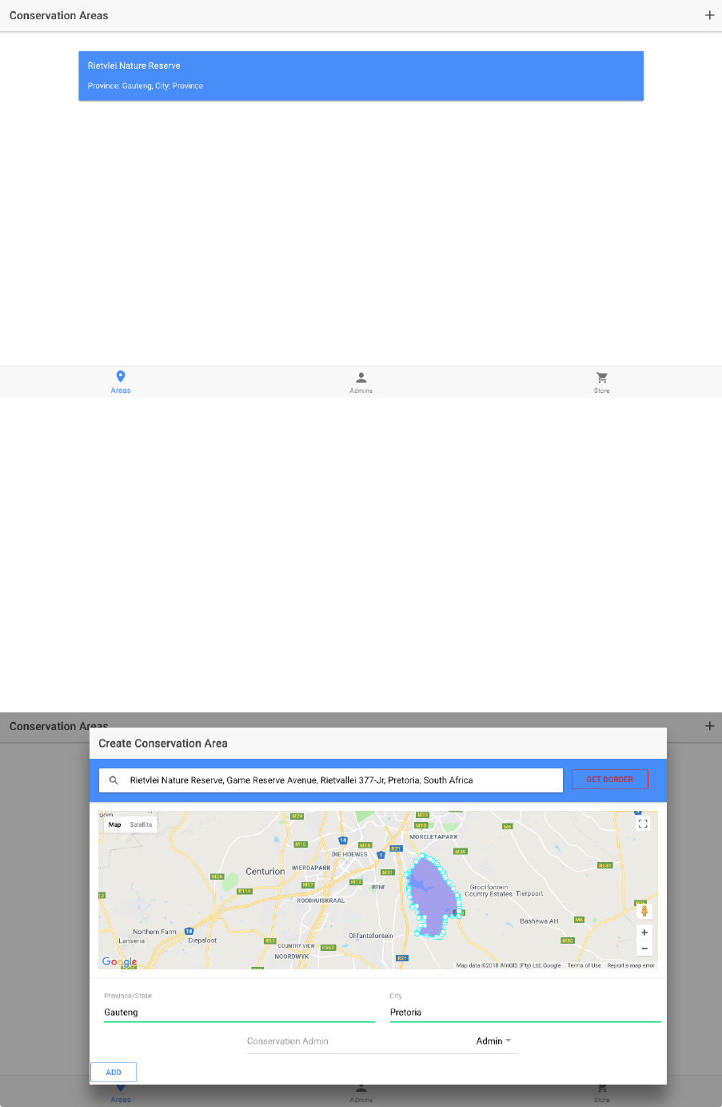Click the search magnifier icon in the dialog

[114, 780]
